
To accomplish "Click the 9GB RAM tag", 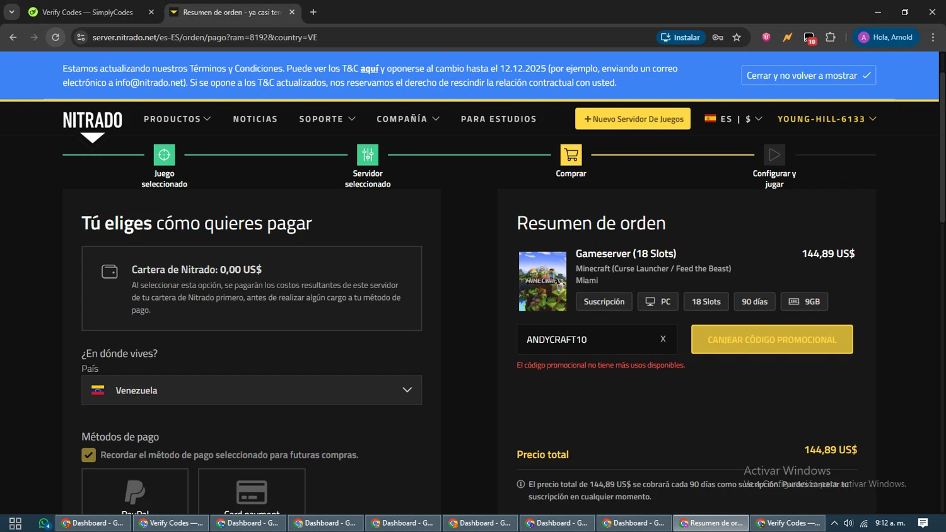I will (x=804, y=301).
